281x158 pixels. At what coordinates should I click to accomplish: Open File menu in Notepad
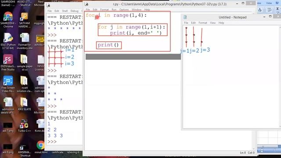pyautogui.click(x=186, y=23)
